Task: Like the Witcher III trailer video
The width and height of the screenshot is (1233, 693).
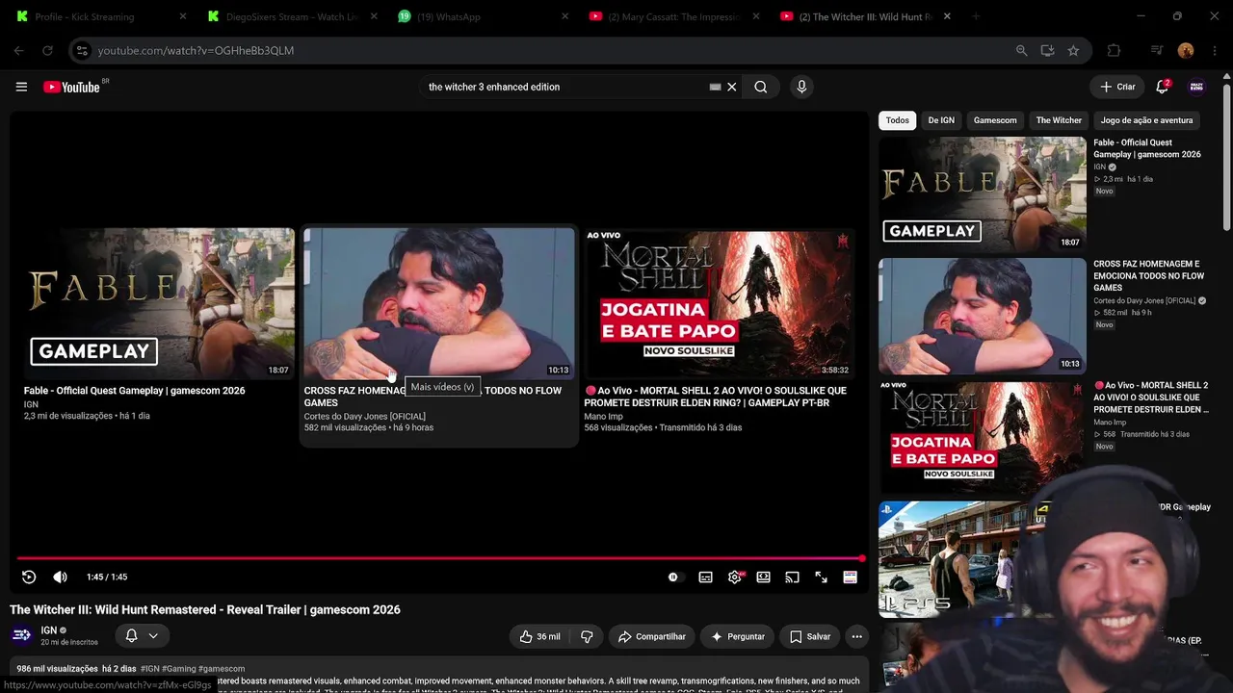Action: point(539,636)
